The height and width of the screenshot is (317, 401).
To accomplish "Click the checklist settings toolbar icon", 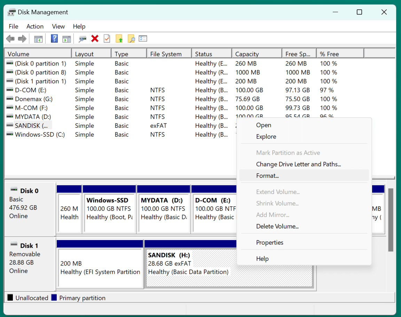I will (x=143, y=39).
